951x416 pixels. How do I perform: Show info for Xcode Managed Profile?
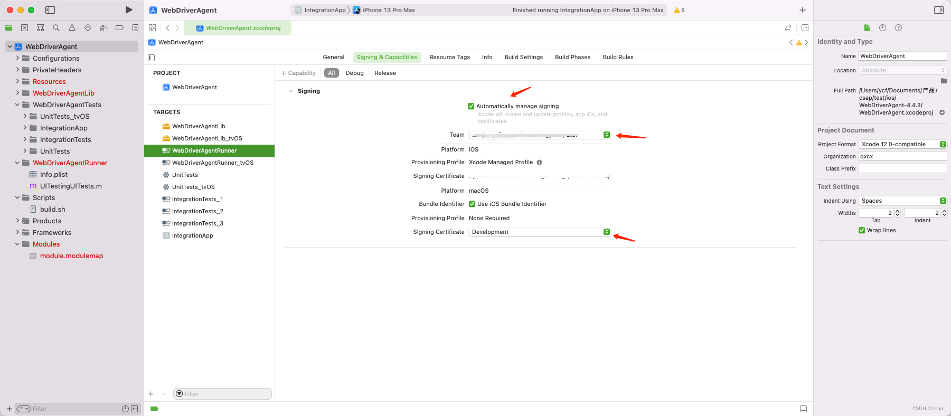539,162
